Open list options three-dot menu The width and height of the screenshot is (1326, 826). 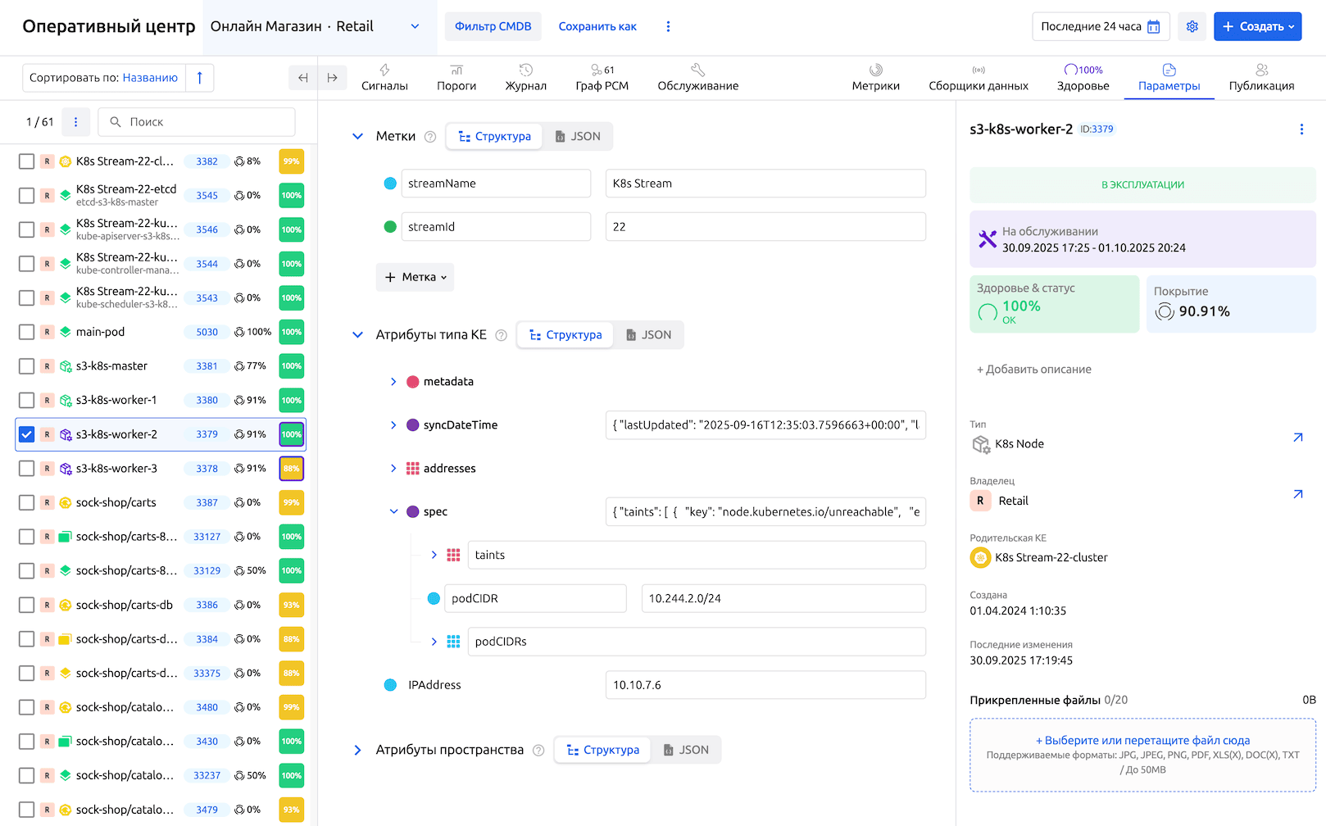pos(76,122)
